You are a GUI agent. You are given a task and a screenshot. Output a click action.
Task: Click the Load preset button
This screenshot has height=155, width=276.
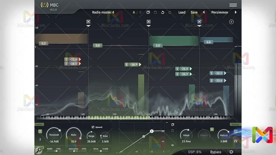(182, 12)
